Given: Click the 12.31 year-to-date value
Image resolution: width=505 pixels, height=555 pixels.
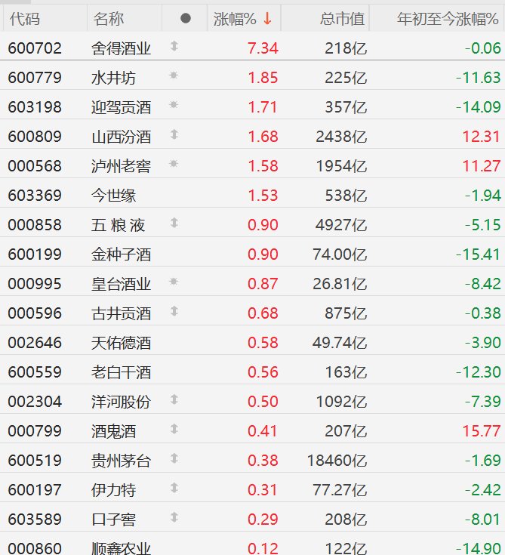Looking at the screenshot, I should pos(482,136).
